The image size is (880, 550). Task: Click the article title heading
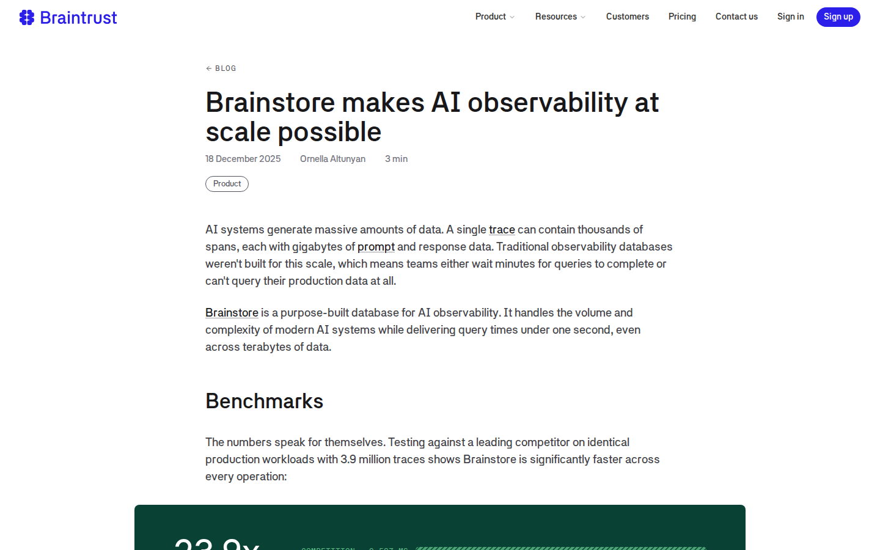coord(432,117)
